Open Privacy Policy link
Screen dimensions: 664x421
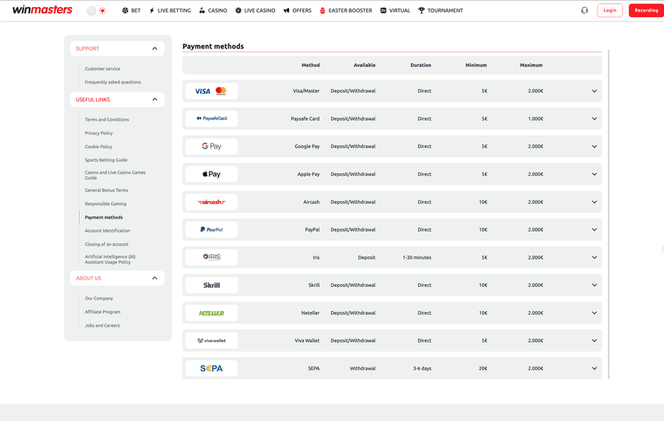tap(98, 133)
